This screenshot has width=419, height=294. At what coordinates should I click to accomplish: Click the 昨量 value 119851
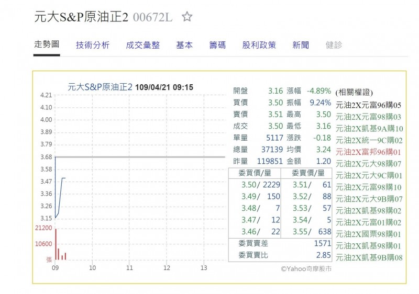[270, 162]
